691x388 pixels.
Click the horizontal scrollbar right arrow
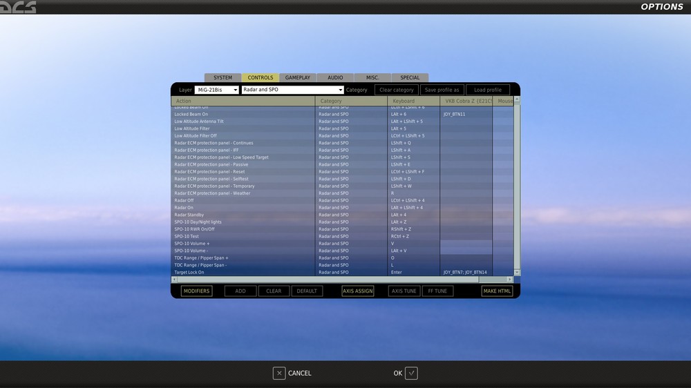[x=510, y=279]
